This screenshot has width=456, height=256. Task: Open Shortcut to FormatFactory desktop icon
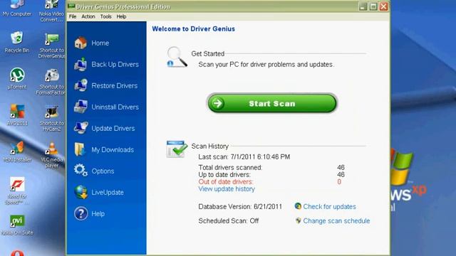(51, 82)
